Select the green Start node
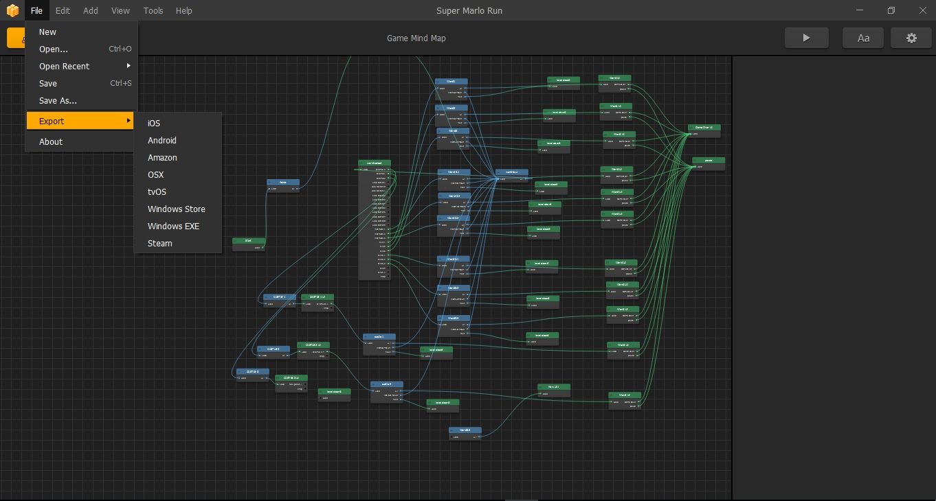 [x=249, y=244]
